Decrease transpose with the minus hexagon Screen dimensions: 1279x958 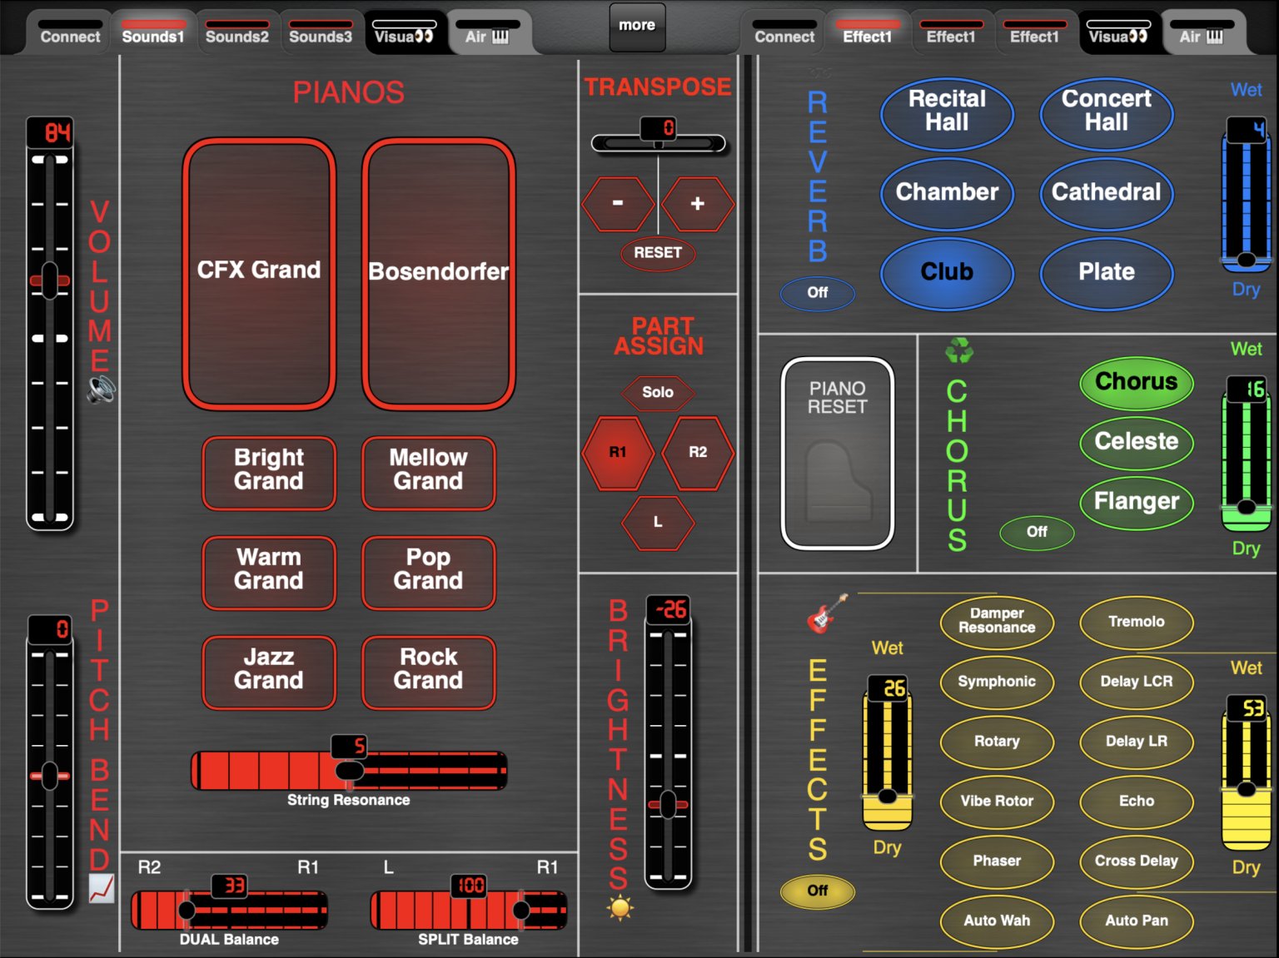[618, 203]
